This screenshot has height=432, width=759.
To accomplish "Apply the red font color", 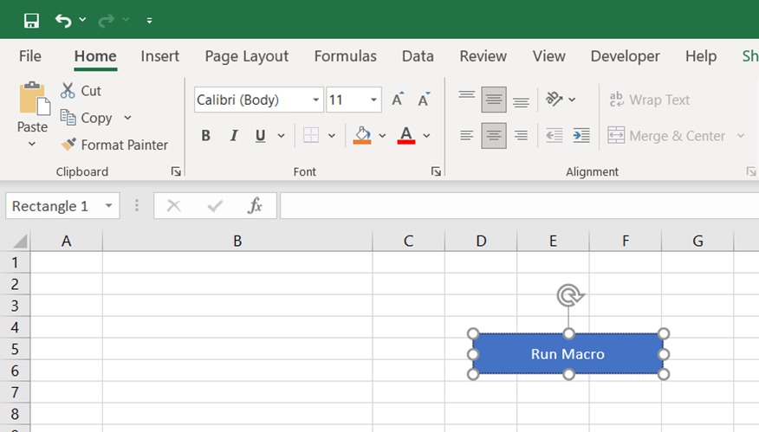I will [x=406, y=135].
